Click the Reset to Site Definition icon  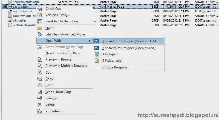pos(40,21)
